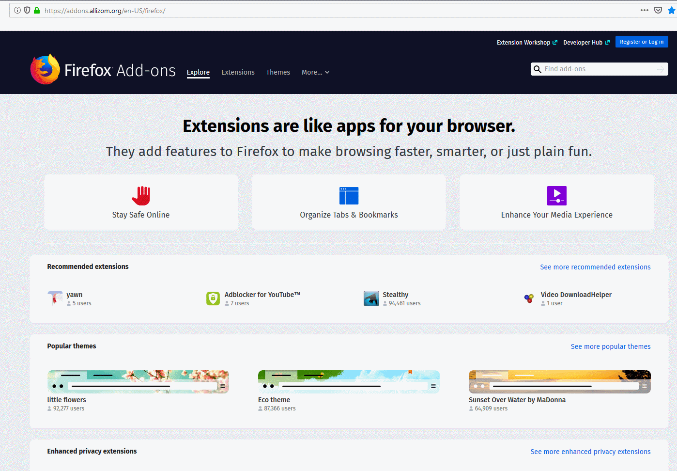The height and width of the screenshot is (471, 677).
Task: Click the Eco theme title
Action: (274, 400)
